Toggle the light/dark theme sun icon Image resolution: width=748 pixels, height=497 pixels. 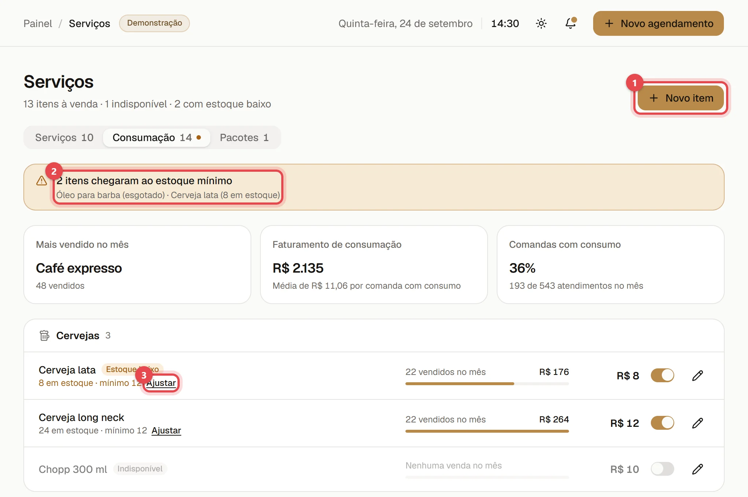[x=541, y=23]
